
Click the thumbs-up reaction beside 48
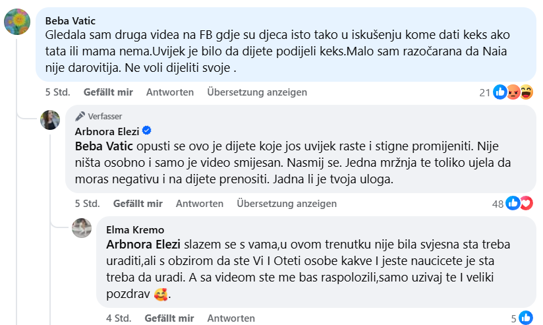pyautogui.click(x=513, y=204)
